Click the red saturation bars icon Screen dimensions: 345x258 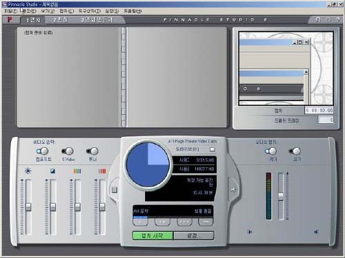point(102,171)
